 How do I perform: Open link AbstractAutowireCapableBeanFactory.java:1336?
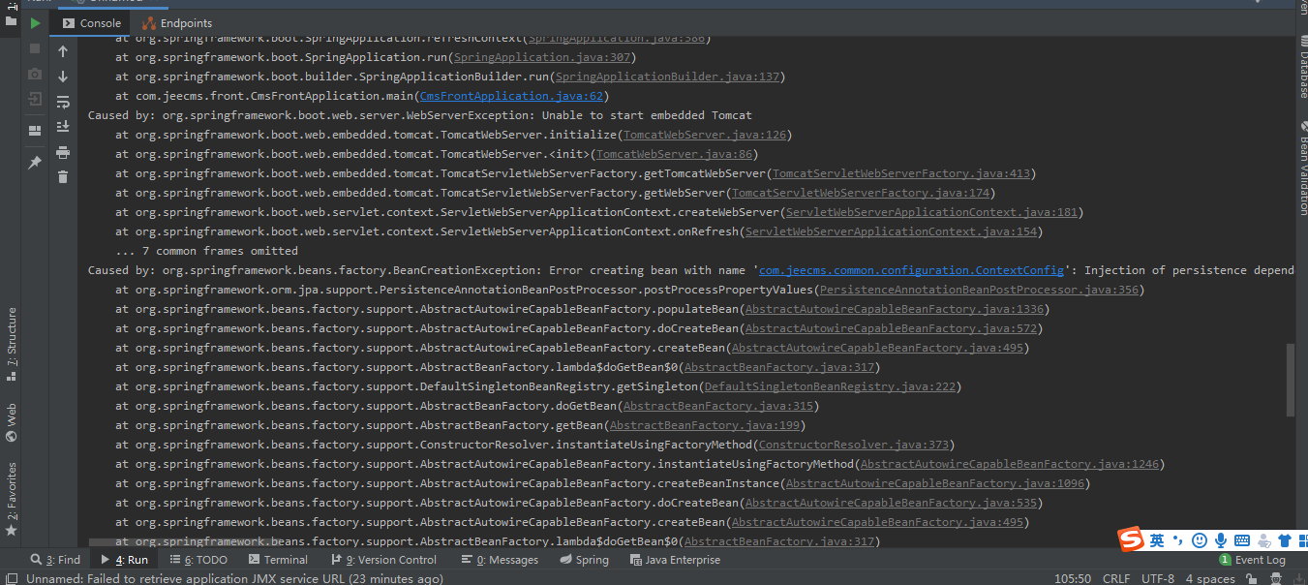pyautogui.click(x=895, y=309)
